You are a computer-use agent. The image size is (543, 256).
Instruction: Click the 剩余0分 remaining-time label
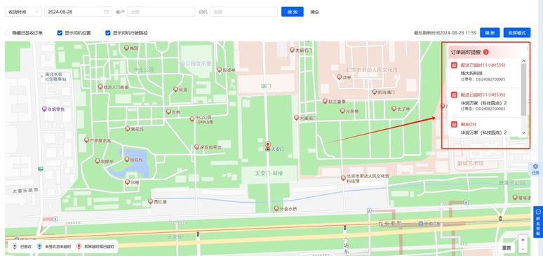pyautogui.click(x=469, y=124)
